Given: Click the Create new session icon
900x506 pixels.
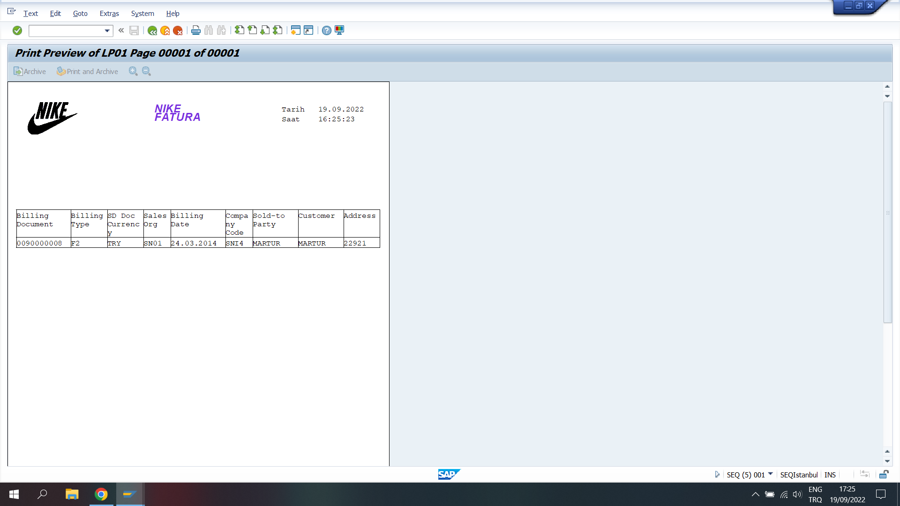Looking at the screenshot, I should 295,30.
